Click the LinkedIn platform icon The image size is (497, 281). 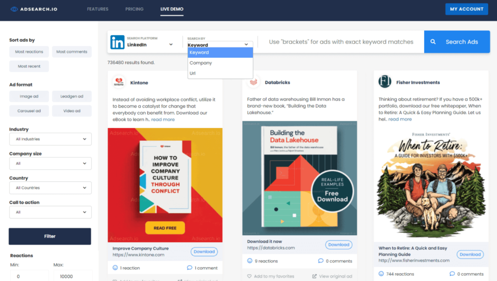(117, 42)
